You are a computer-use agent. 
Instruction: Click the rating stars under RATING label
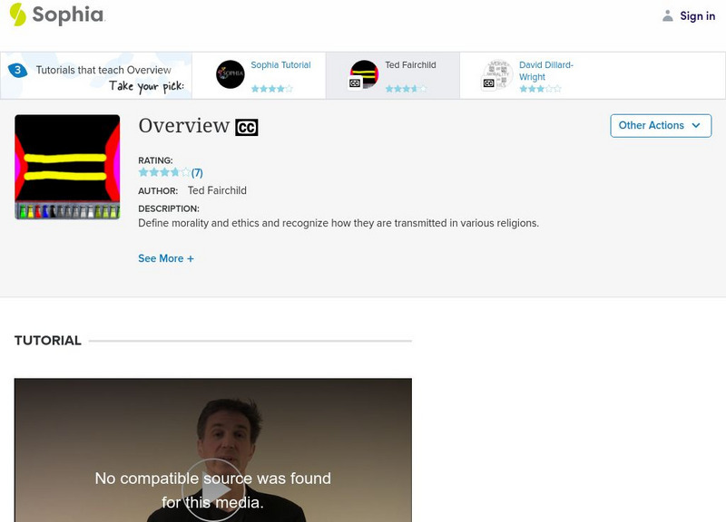(x=164, y=172)
